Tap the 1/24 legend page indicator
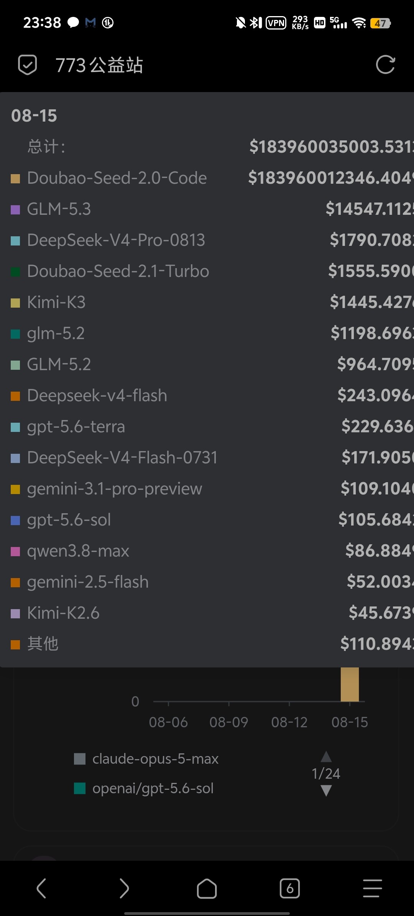The image size is (414, 916). [326, 774]
